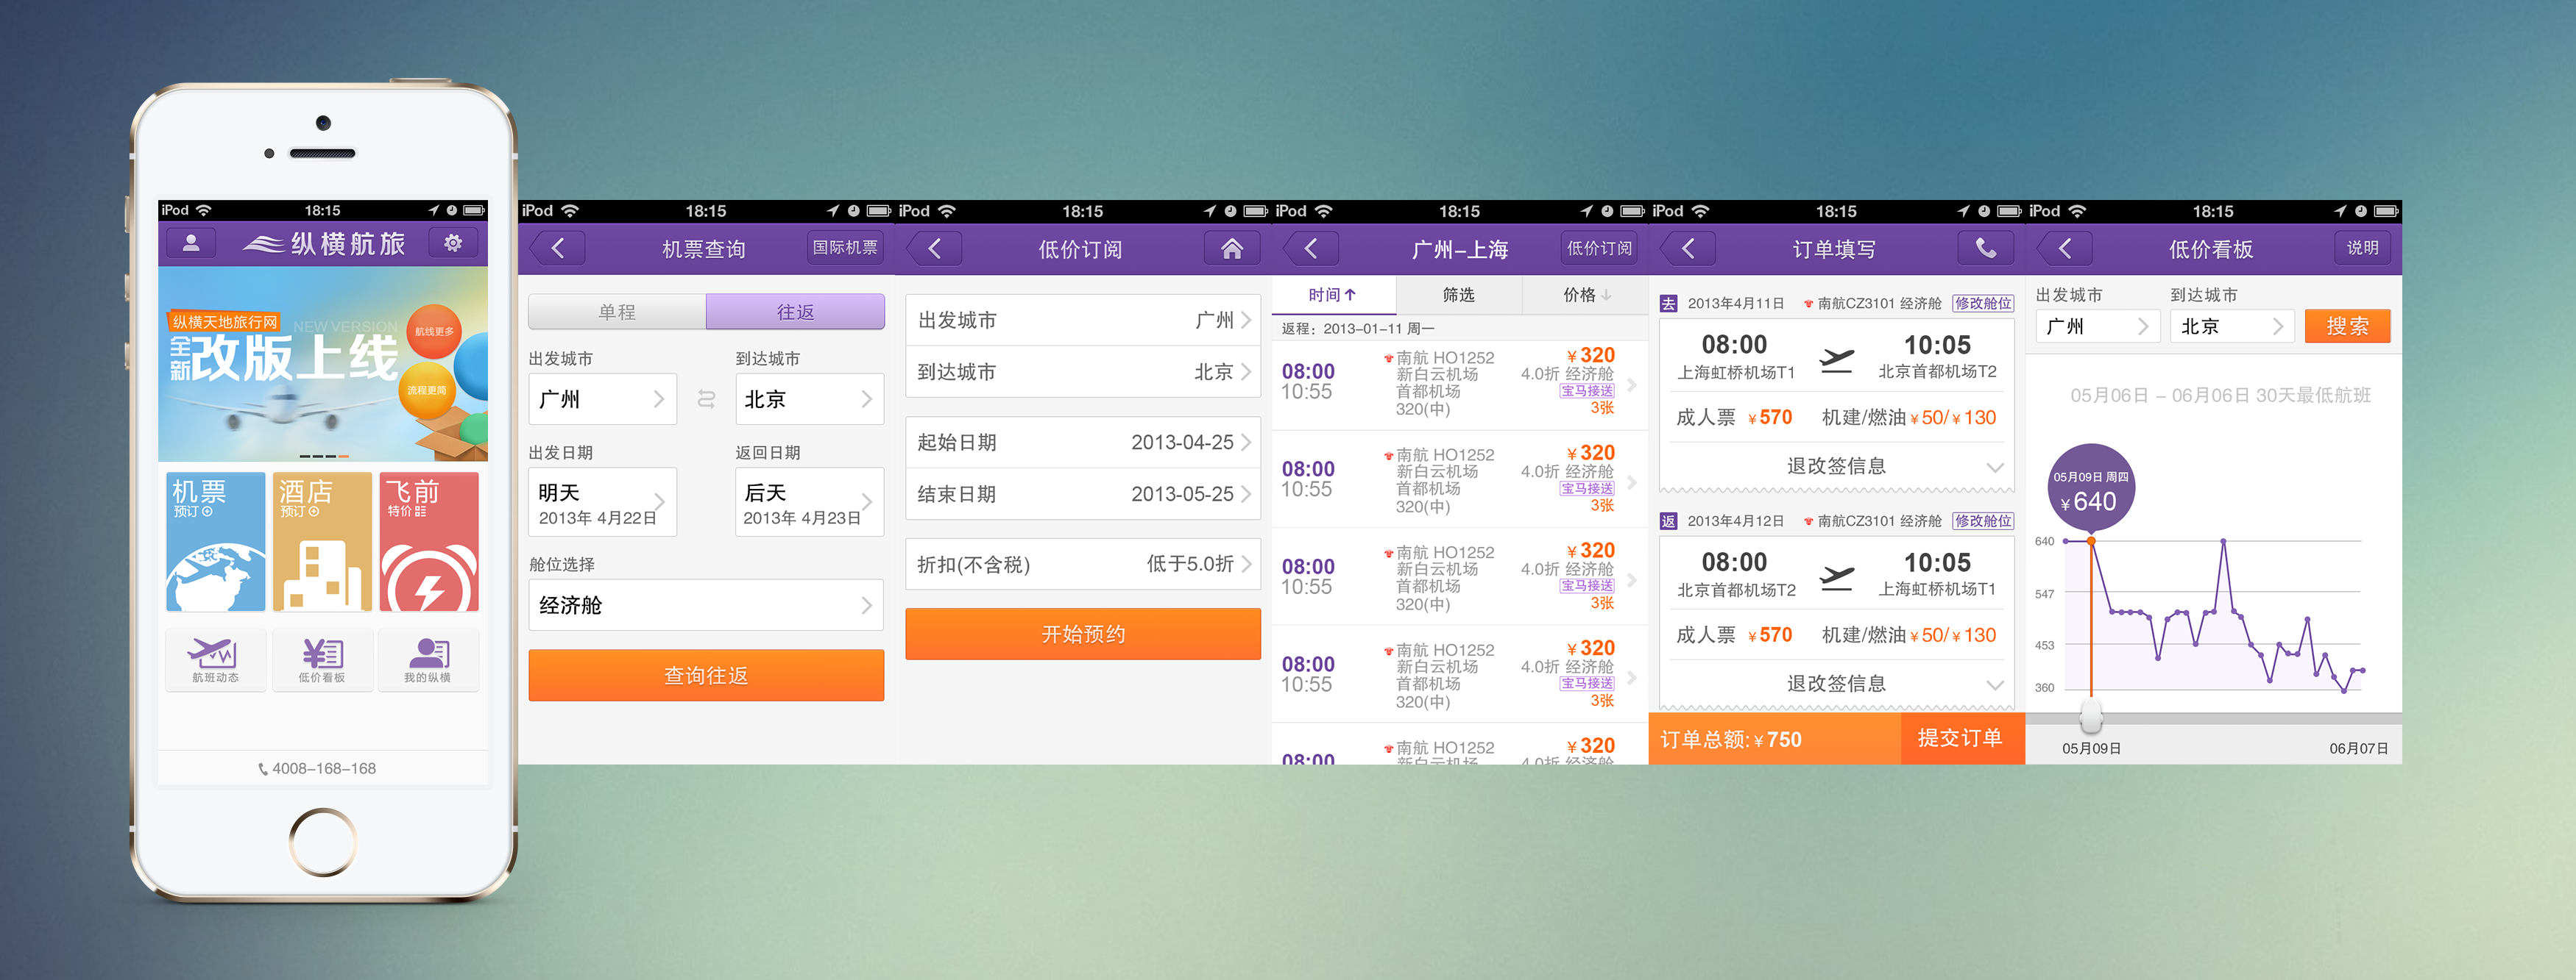Tap 说明 button on 低价看板
The height and width of the screenshot is (980, 2576).
pyautogui.click(x=2362, y=248)
